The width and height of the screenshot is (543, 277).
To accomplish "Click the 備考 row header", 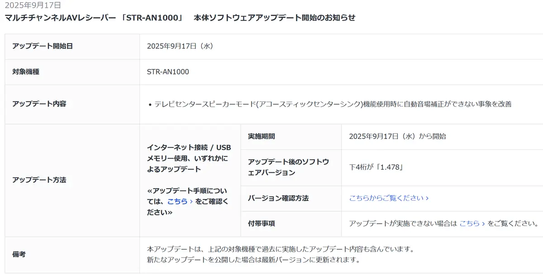I will click(x=72, y=254).
